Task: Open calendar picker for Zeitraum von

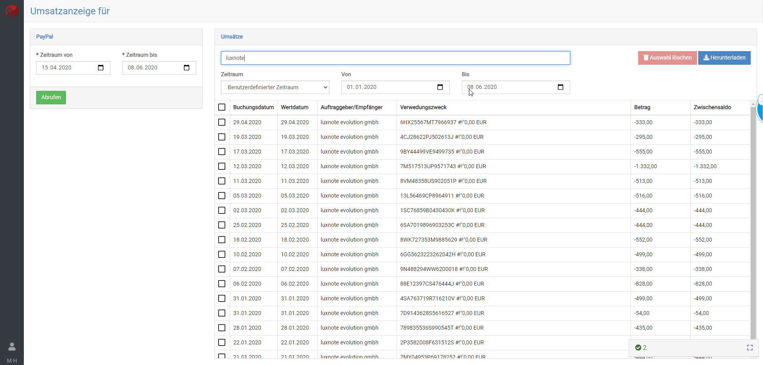Action: pyautogui.click(x=101, y=67)
